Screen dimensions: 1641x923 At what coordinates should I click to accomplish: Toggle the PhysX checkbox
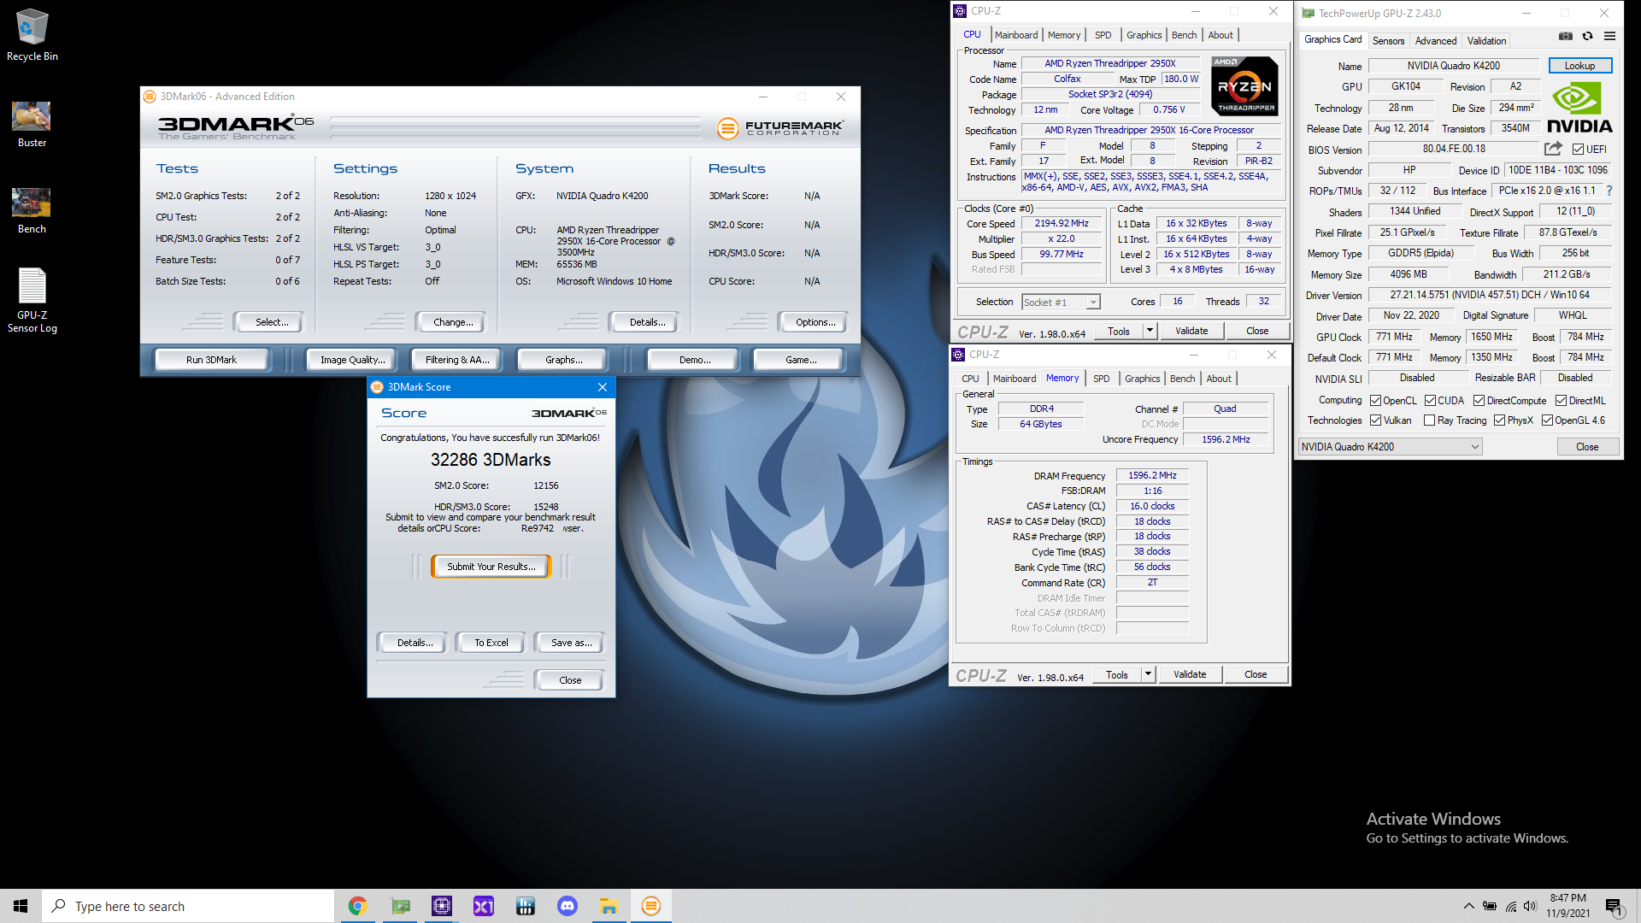1499,420
